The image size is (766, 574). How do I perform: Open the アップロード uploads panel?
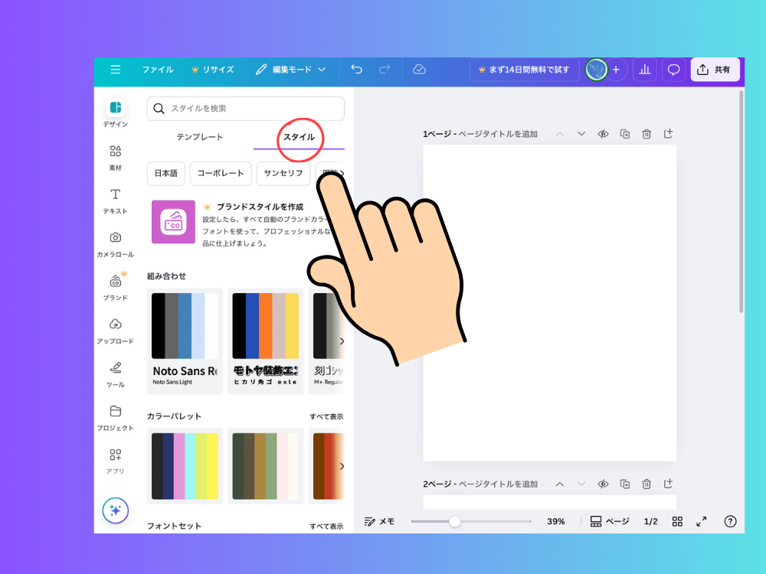pos(115,331)
